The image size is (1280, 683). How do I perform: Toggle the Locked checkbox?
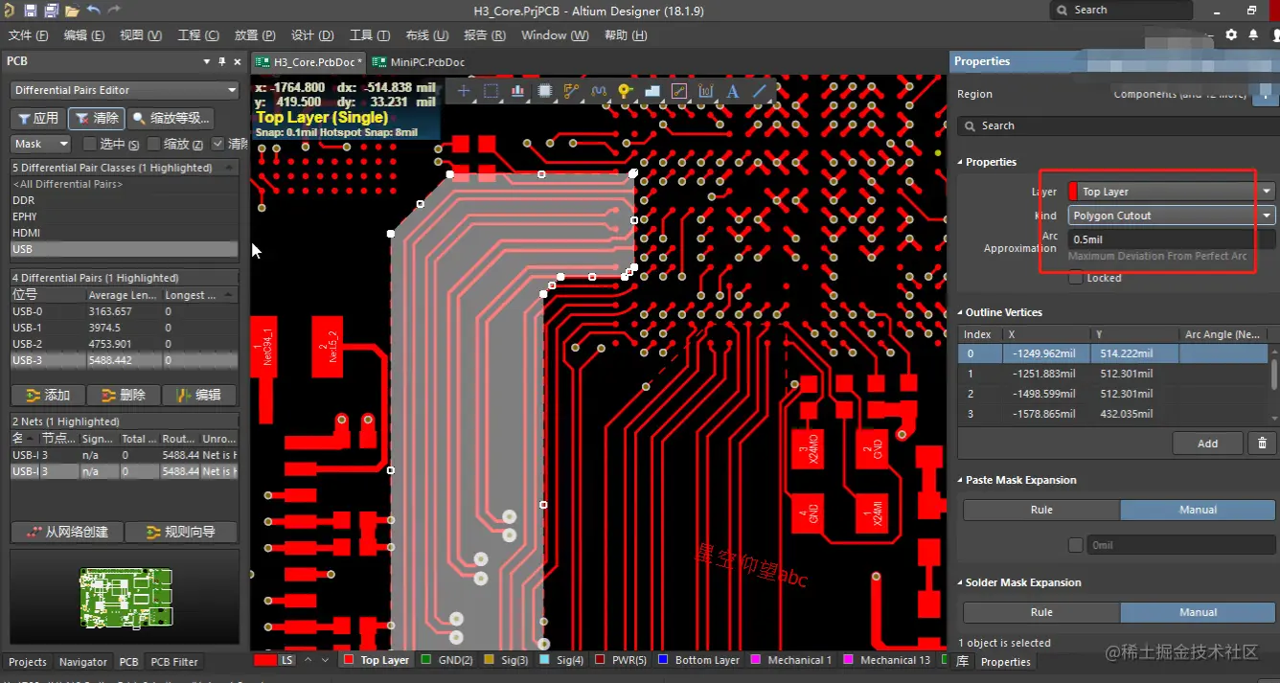point(1075,278)
